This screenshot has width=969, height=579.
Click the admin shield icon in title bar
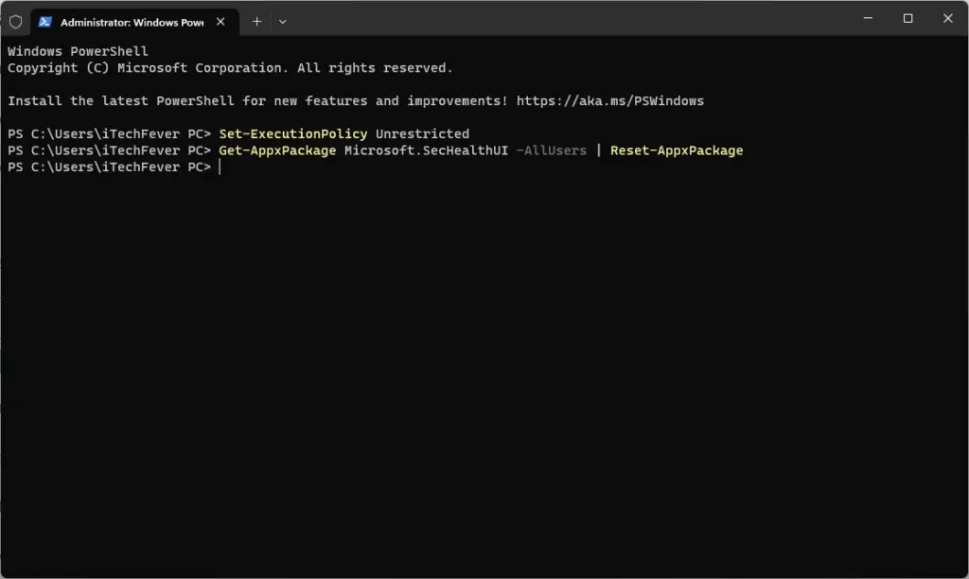(x=15, y=22)
